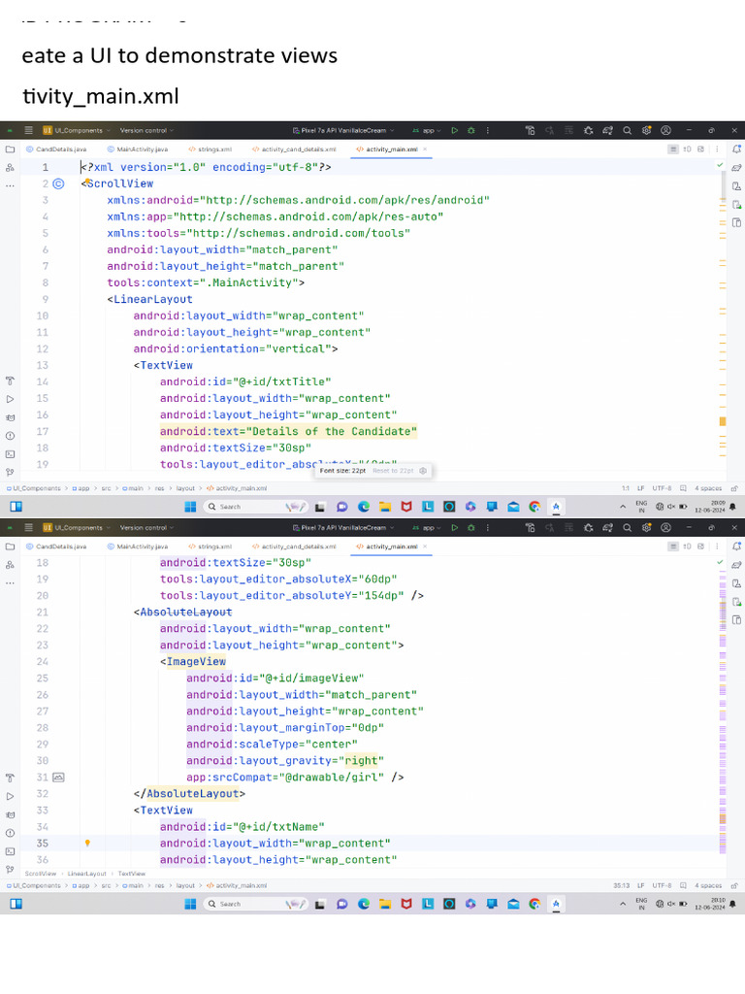Viewport: 745px width, 994px height.
Task: Click the LinearLayout breadcrumb in lower editor
Action: pos(86,874)
